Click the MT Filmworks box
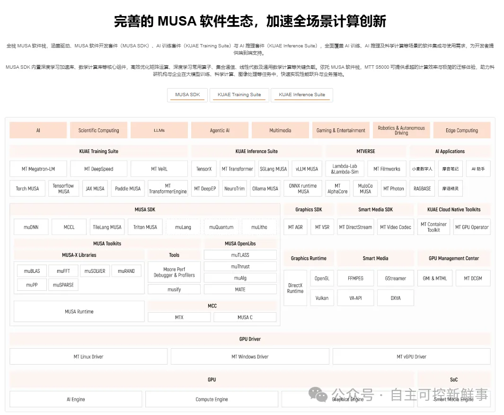Screen dimensions: 504x415 click(387, 169)
